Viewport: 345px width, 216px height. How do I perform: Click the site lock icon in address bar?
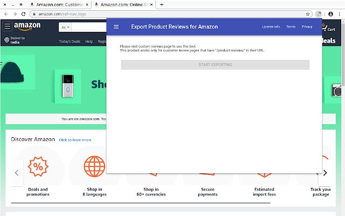click(34, 14)
